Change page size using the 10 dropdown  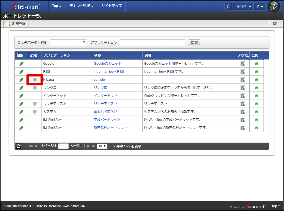(102, 146)
